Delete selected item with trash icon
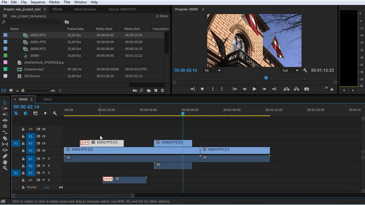 pyautogui.click(x=162, y=91)
